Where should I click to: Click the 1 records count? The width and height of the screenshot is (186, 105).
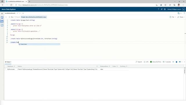coord(167,62)
